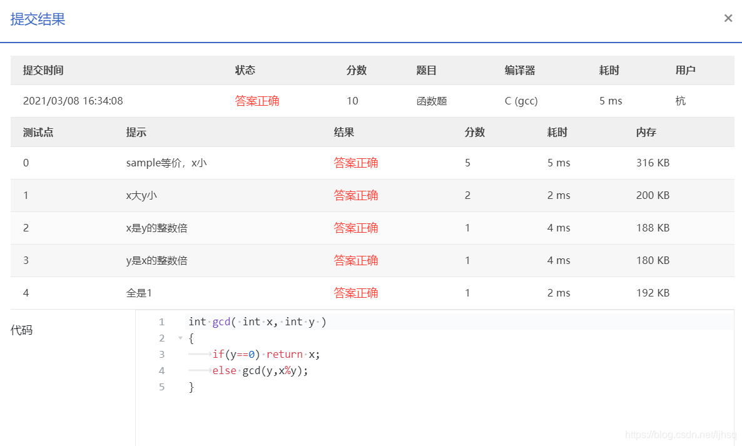
Task: Click the 编译器 column header
Action: pyautogui.click(x=521, y=70)
